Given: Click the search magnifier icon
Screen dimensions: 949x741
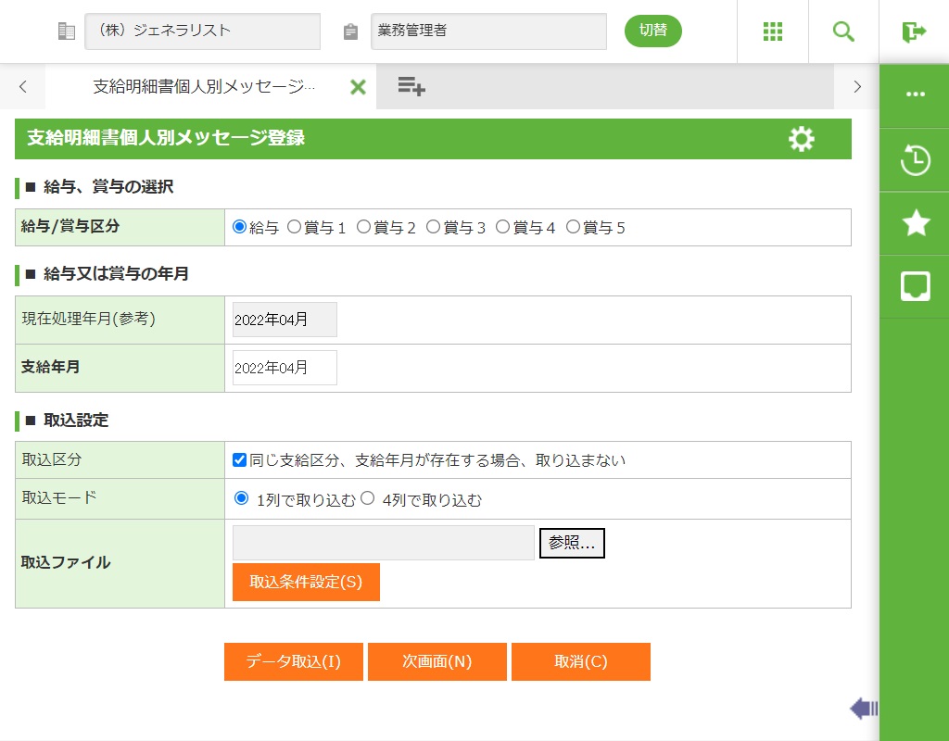Looking at the screenshot, I should click(843, 31).
